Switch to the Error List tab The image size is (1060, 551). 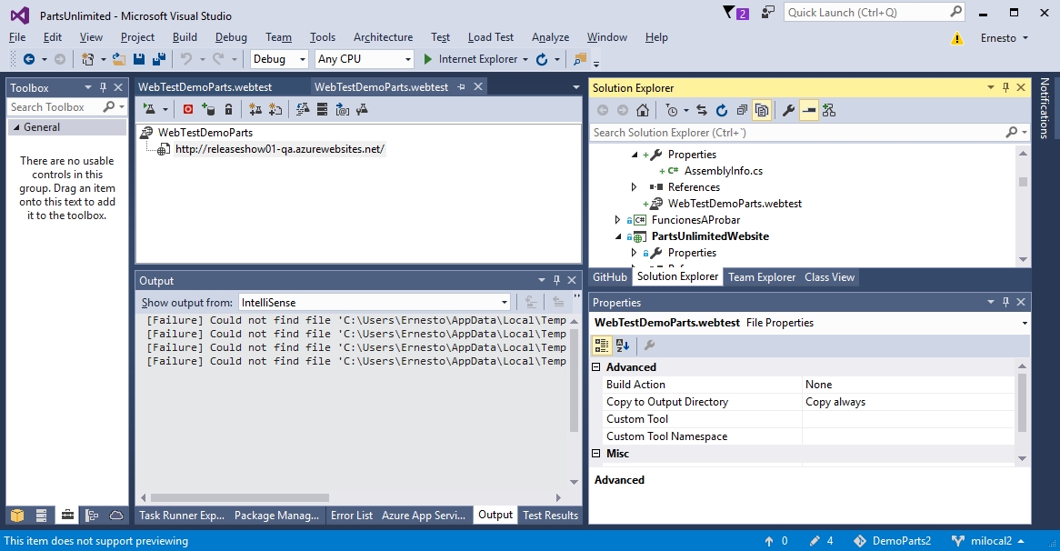(x=352, y=516)
